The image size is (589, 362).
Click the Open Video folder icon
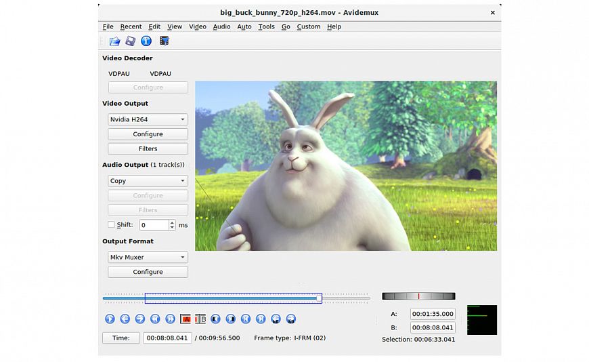[x=114, y=41]
